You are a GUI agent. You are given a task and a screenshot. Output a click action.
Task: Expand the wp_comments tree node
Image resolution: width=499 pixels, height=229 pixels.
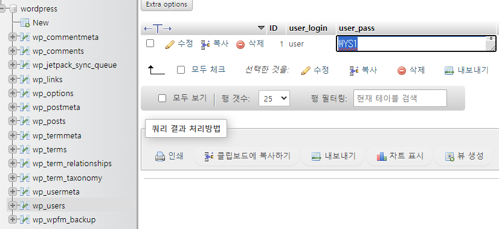(13, 51)
